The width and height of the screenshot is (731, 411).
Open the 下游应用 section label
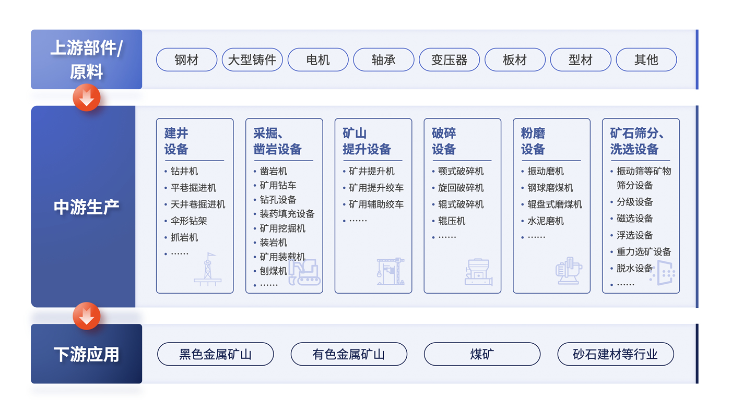(86, 355)
